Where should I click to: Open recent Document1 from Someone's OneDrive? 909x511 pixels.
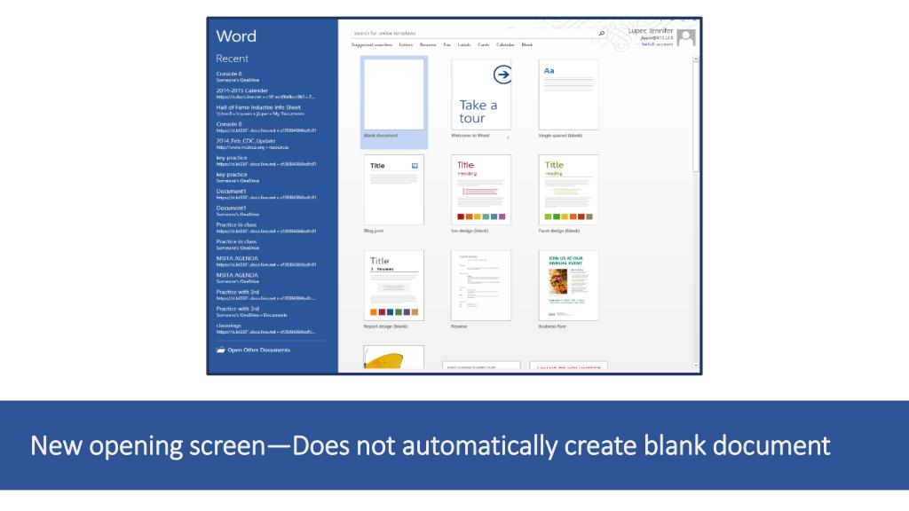(x=238, y=211)
